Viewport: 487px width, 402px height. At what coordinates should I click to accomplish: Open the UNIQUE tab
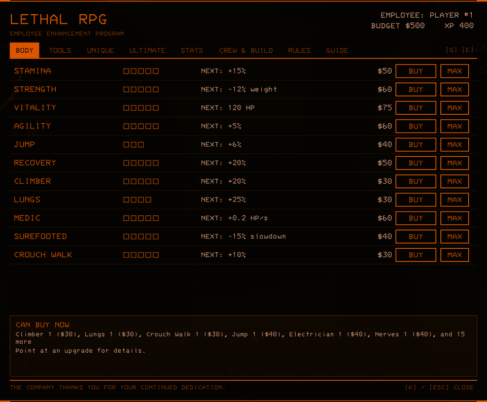tap(100, 50)
